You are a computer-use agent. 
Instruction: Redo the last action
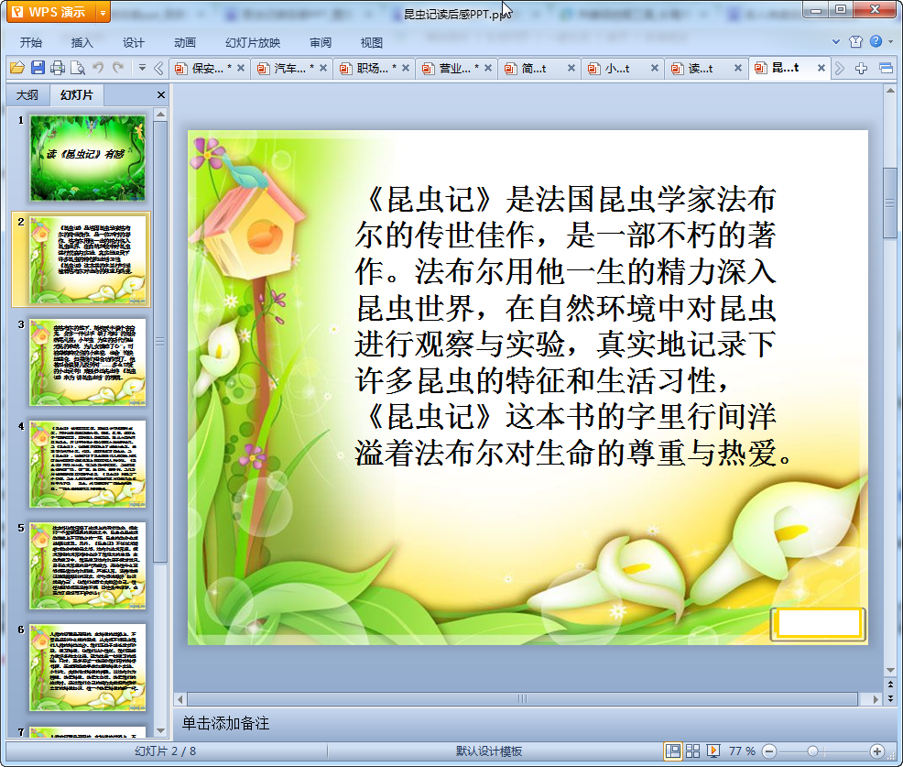tap(118, 68)
